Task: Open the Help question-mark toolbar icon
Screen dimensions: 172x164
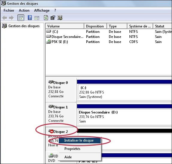Action: pos(30,18)
